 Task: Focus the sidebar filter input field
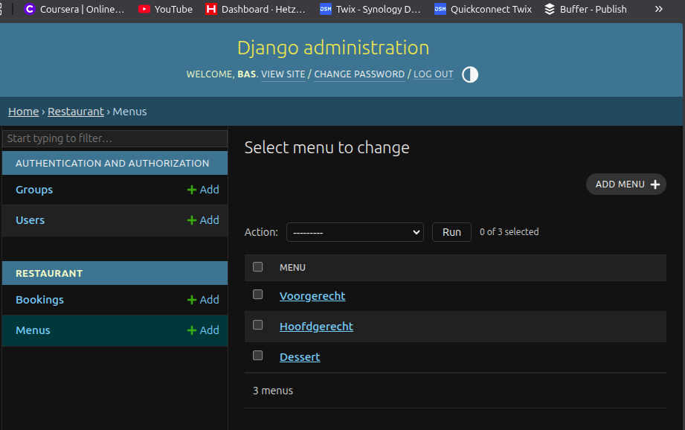point(115,138)
